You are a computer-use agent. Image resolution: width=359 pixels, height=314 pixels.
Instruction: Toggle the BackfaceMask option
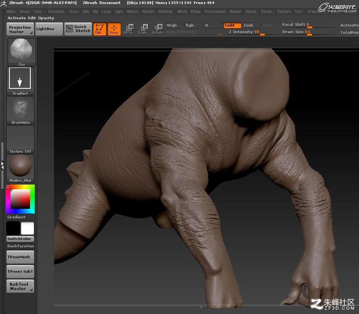point(20,246)
